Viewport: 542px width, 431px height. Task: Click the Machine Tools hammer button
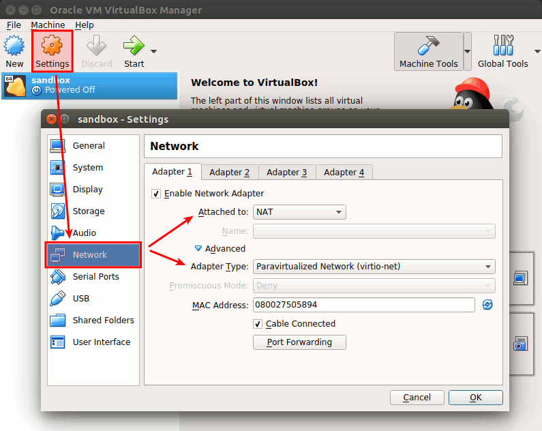[428, 52]
